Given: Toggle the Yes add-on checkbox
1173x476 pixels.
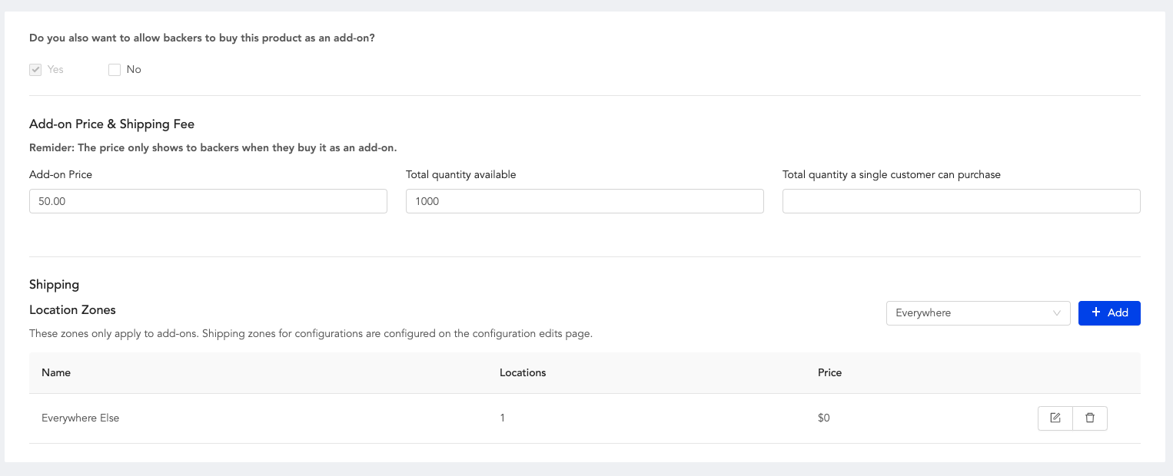Looking at the screenshot, I should click(35, 70).
